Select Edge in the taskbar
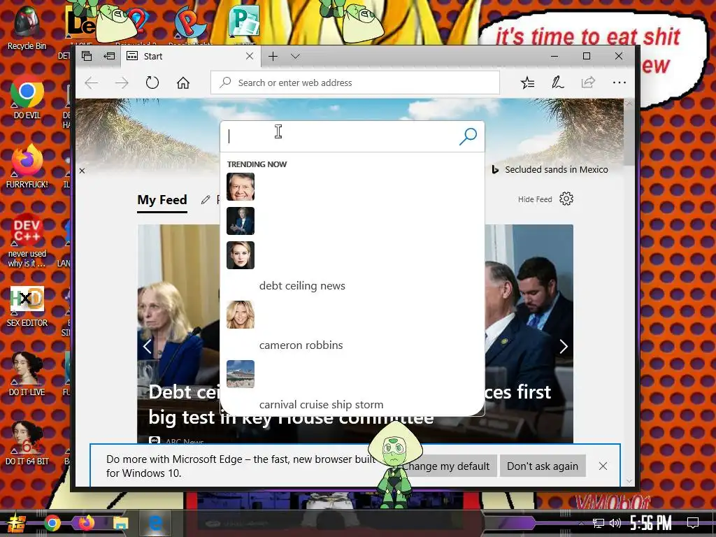 [155, 523]
